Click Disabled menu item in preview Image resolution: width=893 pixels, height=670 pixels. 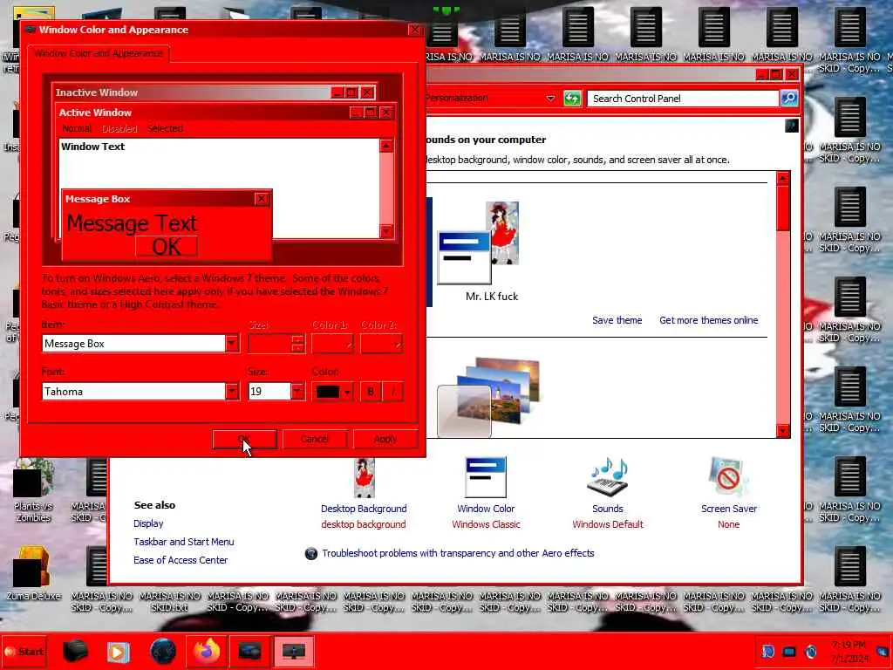(119, 129)
